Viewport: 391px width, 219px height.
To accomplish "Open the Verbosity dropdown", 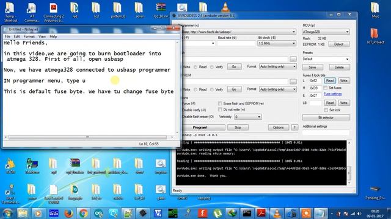I will 248,117.
